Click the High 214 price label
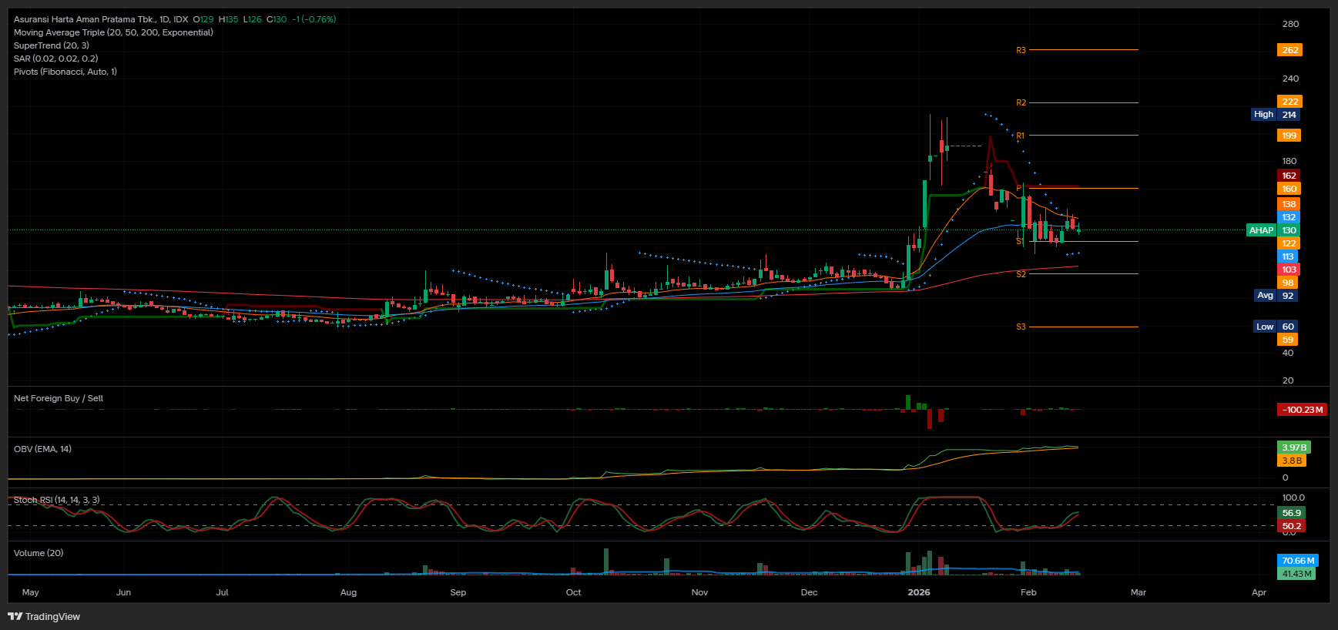1338x630 pixels. point(1275,115)
